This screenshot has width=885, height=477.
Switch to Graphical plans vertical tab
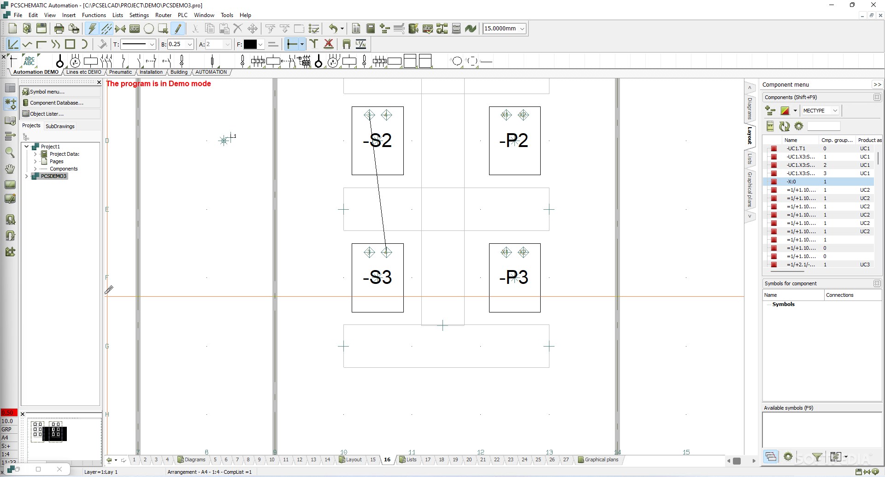749,189
